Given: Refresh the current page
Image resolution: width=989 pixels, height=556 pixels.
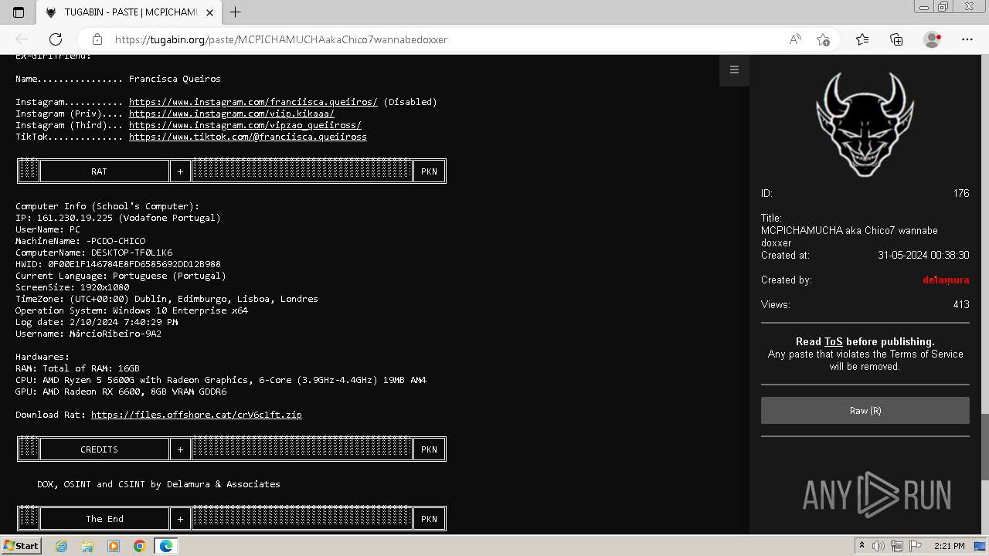Looking at the screenshot, I should coord(56,39).
